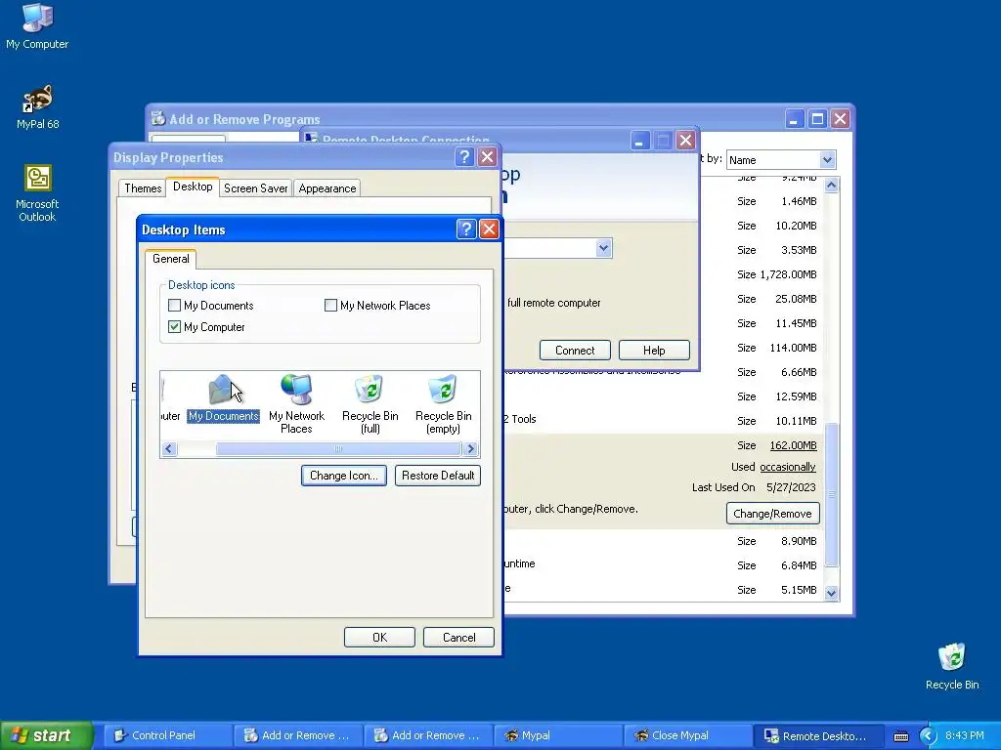This screenshot has width=1001, height=750.
Task: Maximize the Add or Remove Programs window
Action: pos(817,118)
